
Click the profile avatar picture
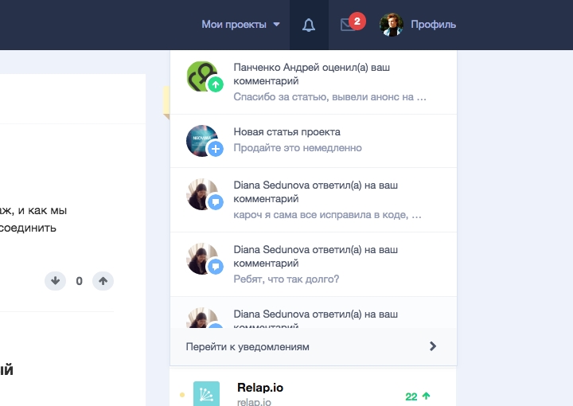[x=392, y=25]
